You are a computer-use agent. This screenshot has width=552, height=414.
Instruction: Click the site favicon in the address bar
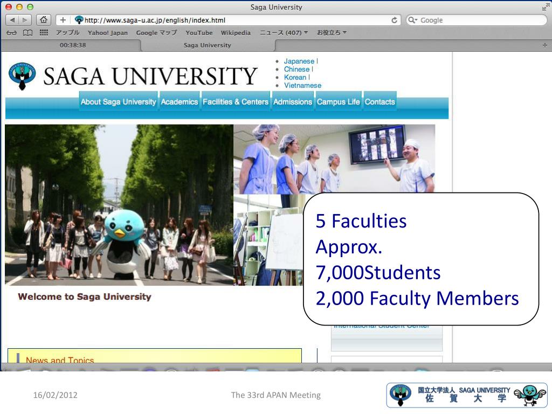tap(79, 20)
